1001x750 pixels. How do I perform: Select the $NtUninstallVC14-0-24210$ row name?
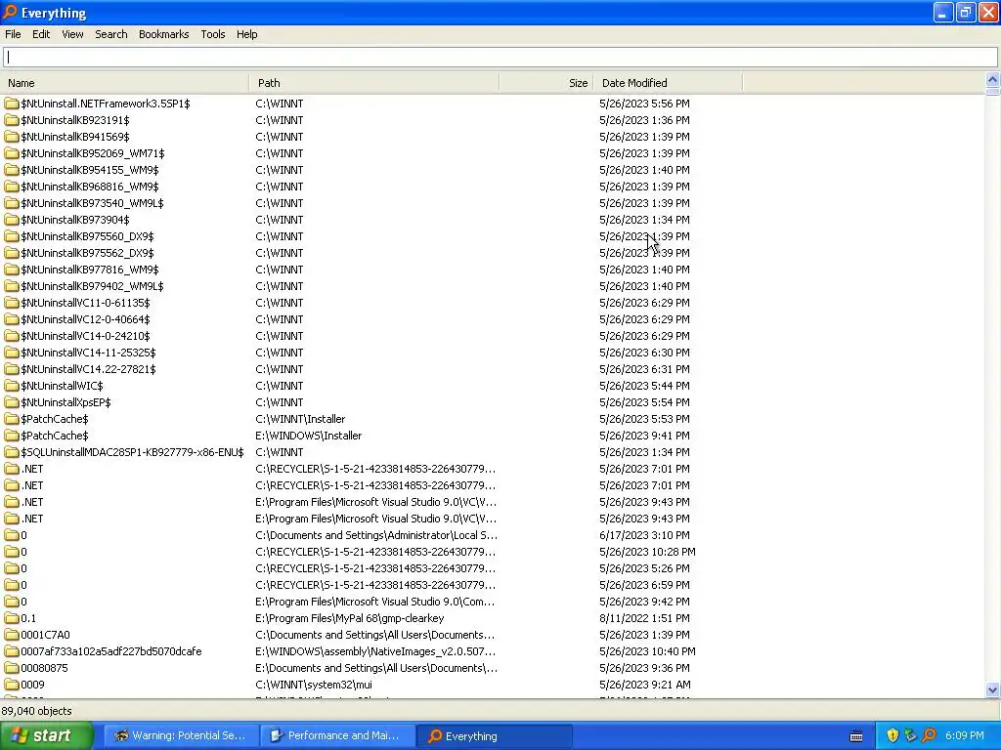click(x=85, y=336)
